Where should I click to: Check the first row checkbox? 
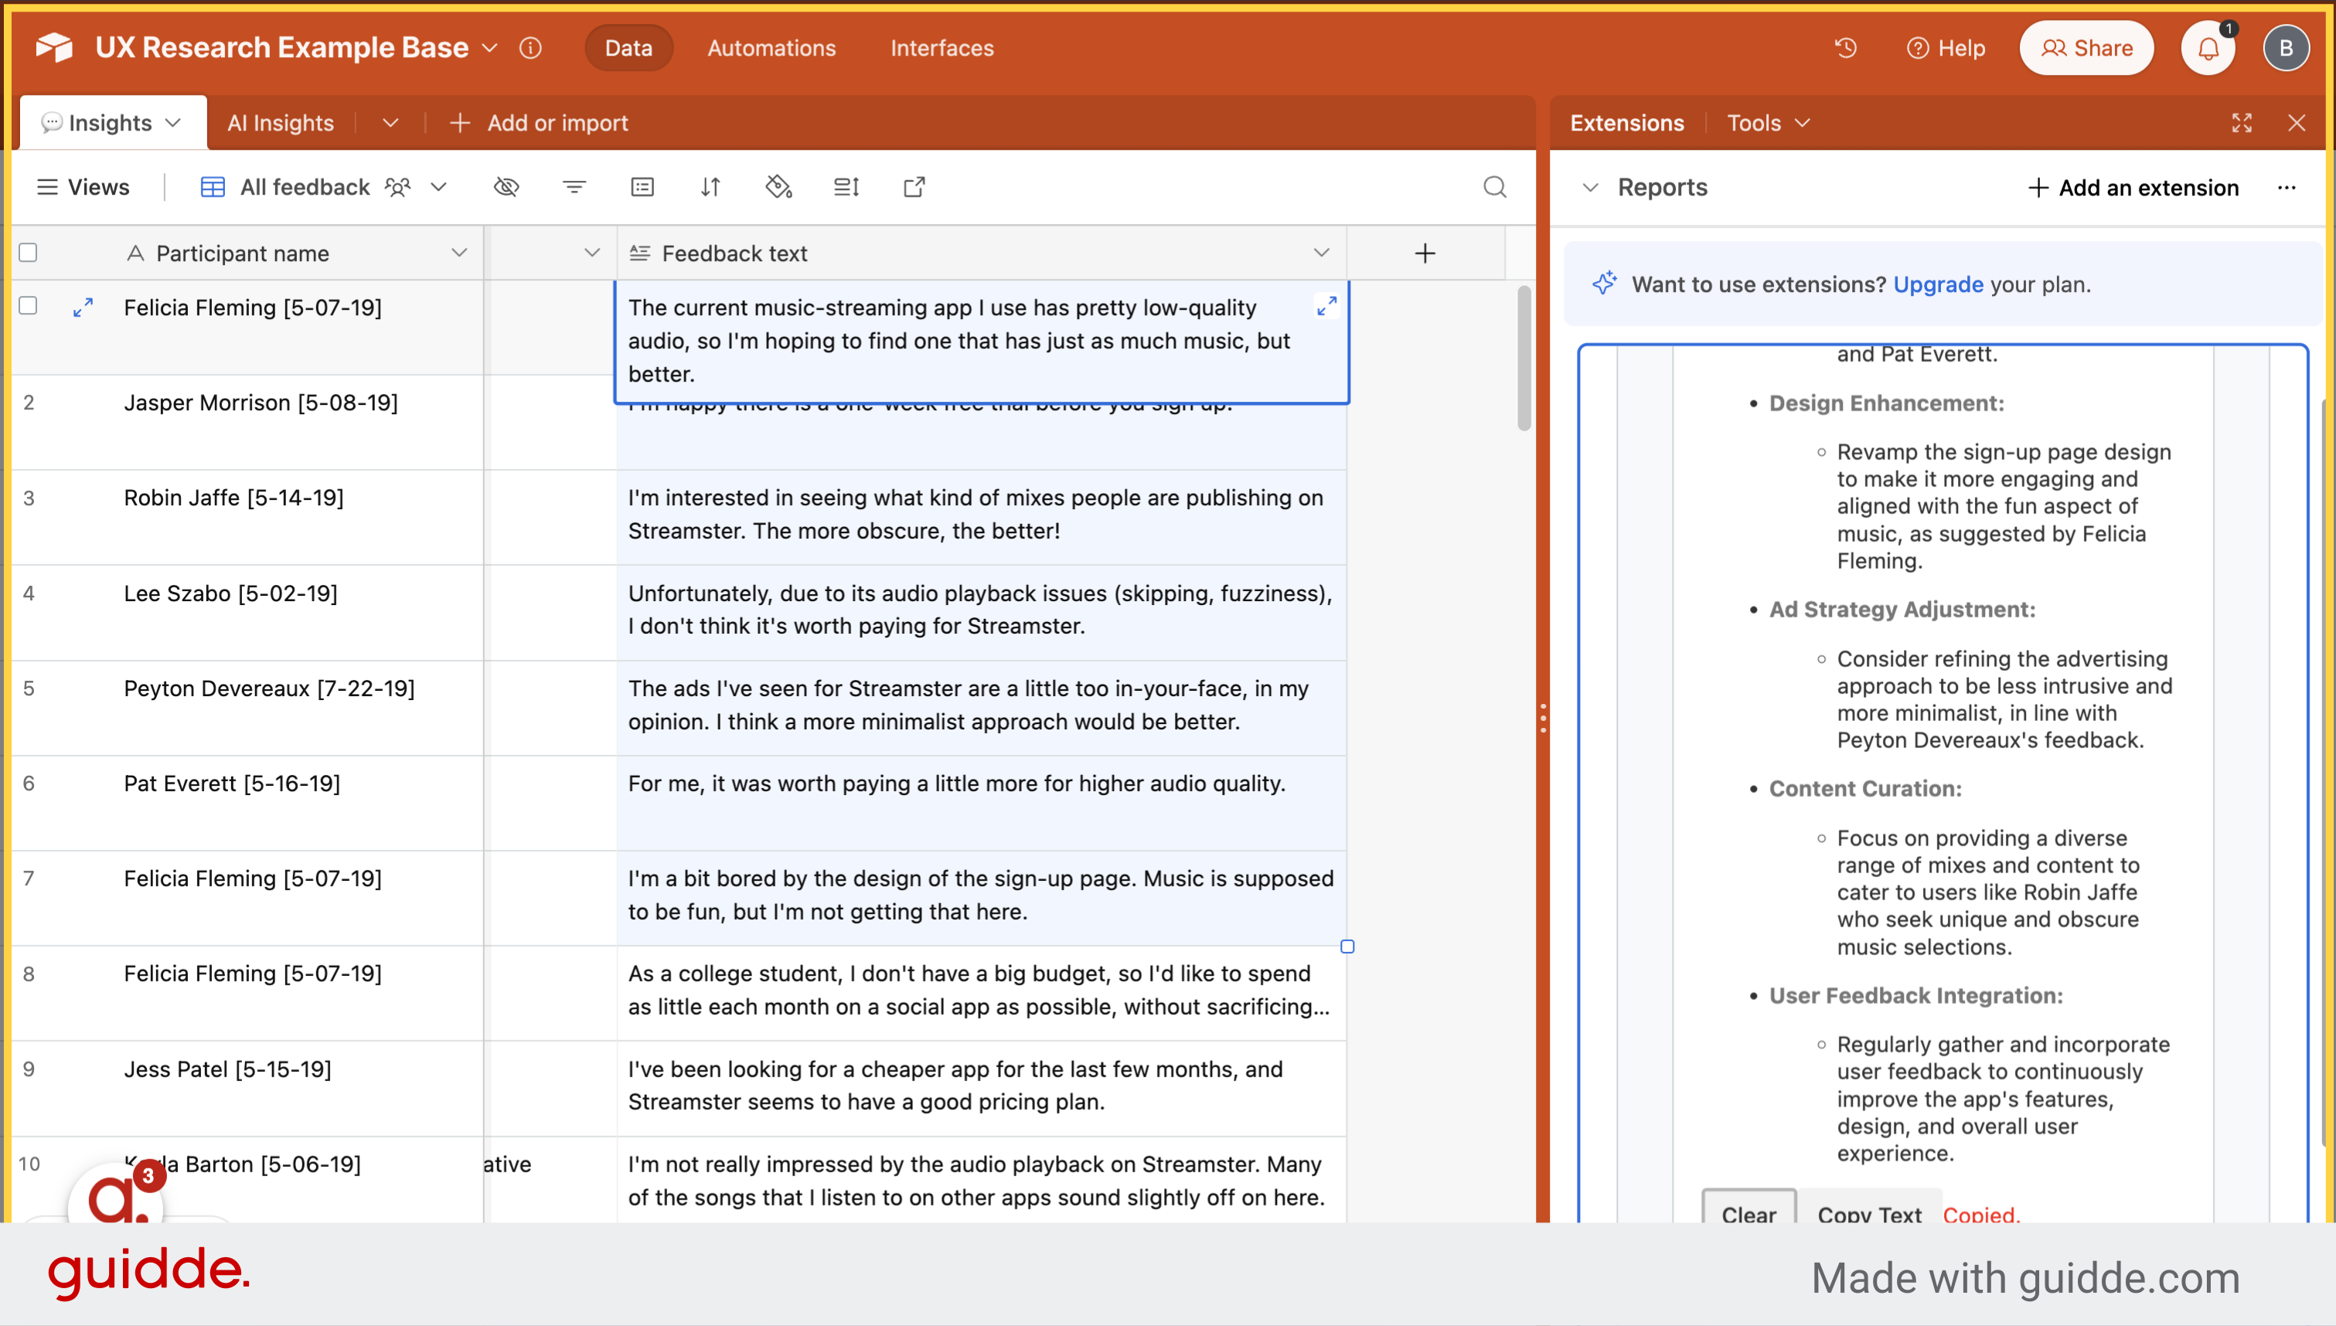click(x=29, y=305)
